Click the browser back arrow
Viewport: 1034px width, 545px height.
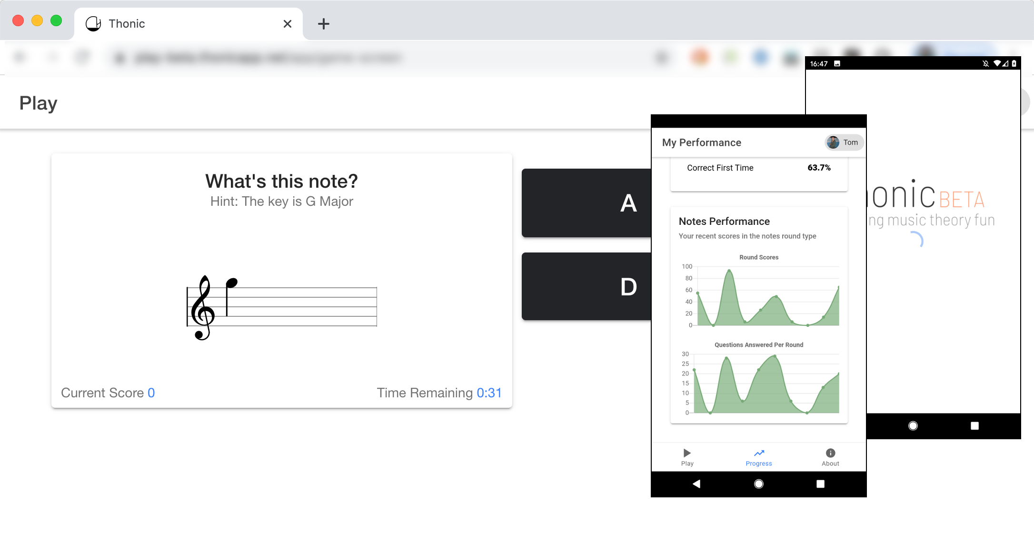click(20, 58)
